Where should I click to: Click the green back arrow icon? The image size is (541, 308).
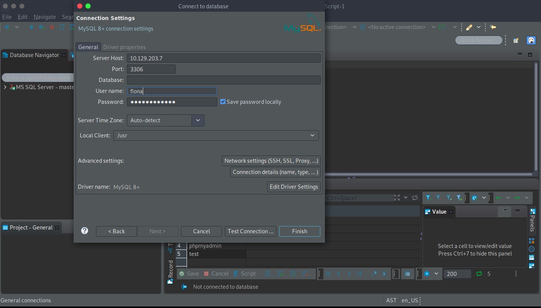[x=498, y=197]
